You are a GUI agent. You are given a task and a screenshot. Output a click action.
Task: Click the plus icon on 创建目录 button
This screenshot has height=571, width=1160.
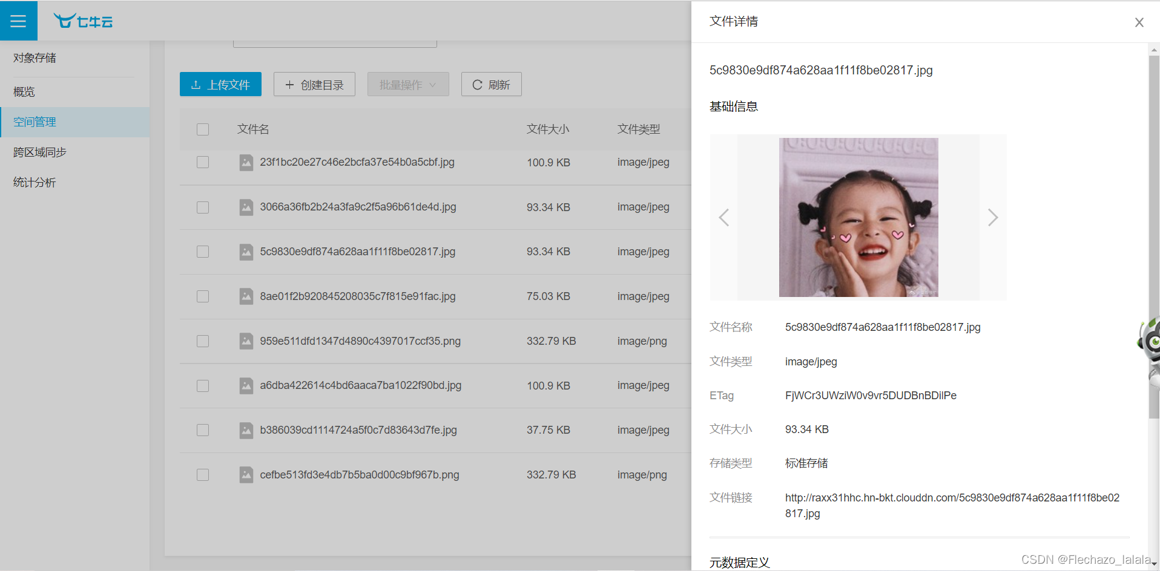tap(289, 84)
